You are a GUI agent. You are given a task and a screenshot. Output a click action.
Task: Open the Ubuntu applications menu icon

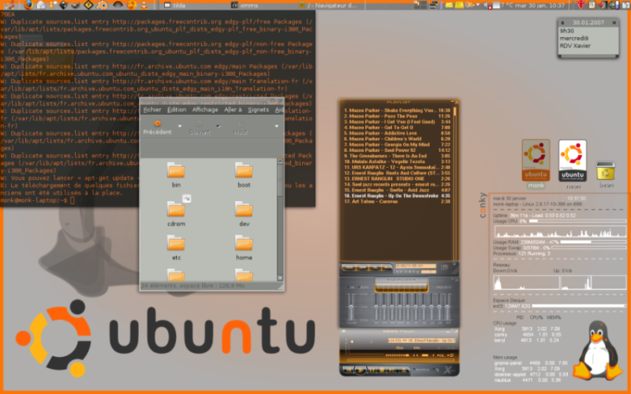[x=9, y=5]
